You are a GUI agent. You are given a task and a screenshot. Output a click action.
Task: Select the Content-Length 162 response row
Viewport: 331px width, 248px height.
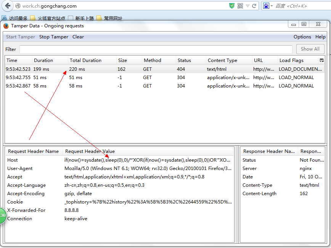point(283,194)
